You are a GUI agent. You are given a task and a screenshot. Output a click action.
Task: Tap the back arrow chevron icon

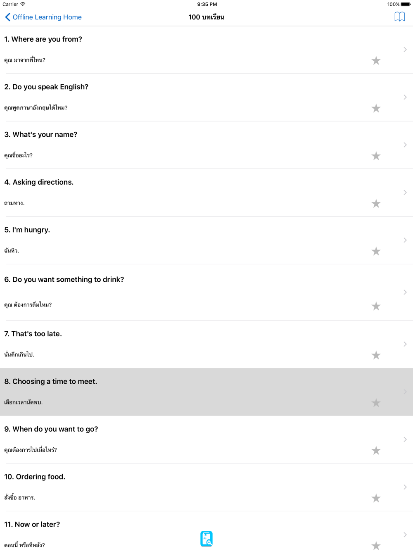pyautogui.click(x=7, y=17)
